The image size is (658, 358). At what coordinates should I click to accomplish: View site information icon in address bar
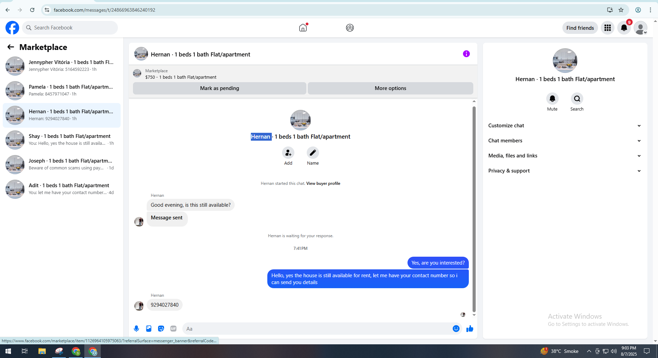47,10
